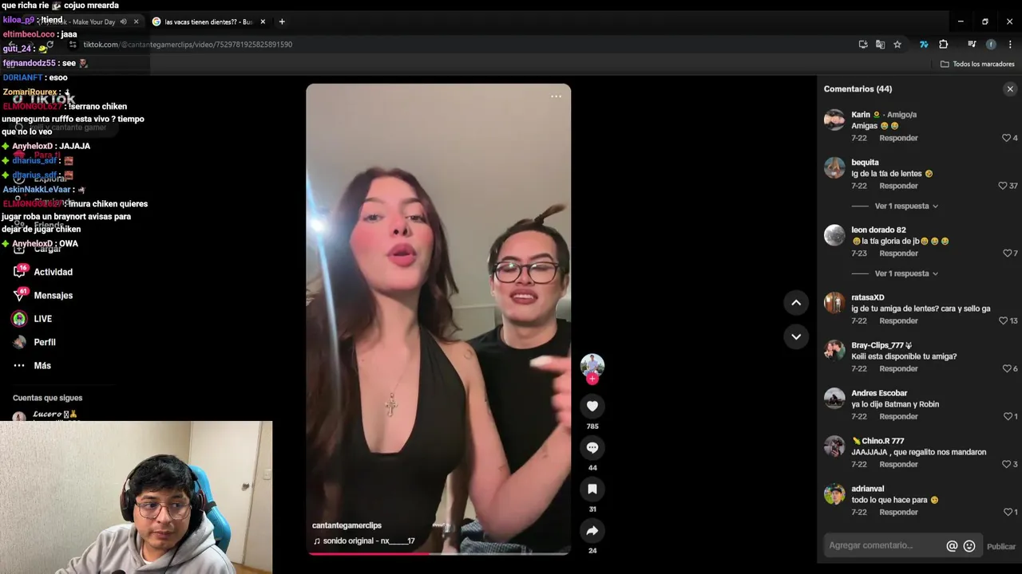Open Chino.R 777's profile avatar
Viewport: 1022px width, 574px height.
(834, 446)
